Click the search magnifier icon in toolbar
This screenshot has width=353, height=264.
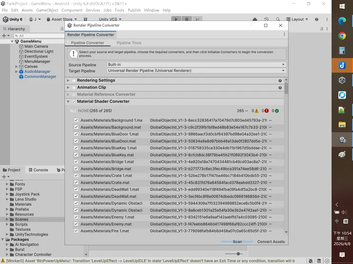(278, 20)
